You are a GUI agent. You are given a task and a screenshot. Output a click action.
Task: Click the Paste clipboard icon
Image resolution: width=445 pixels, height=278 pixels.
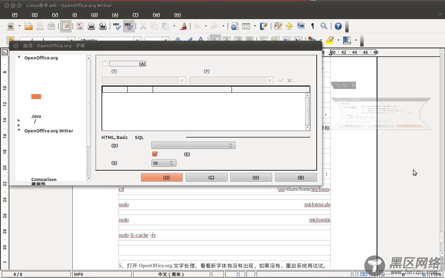(166, 26)
